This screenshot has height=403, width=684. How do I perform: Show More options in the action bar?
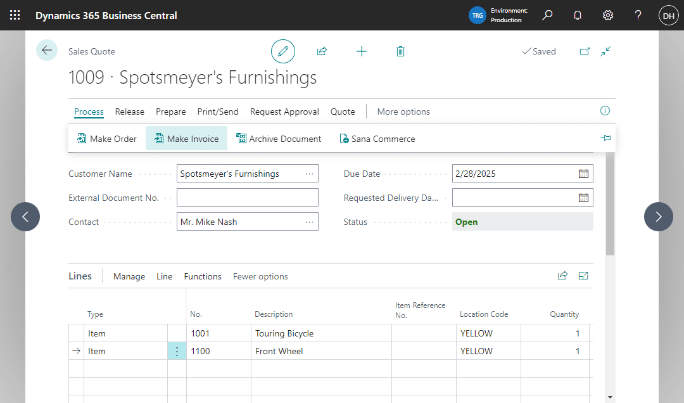tap(403, 112)
